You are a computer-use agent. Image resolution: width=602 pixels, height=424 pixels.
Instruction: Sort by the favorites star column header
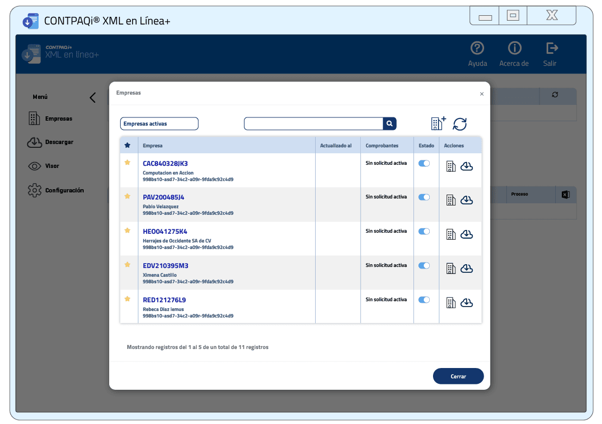pyautogui.click(x=128, y=146)
